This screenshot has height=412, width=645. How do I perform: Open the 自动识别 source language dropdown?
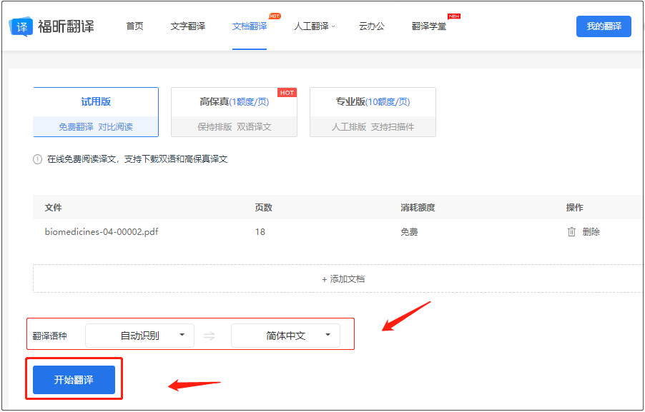(139, 334)
